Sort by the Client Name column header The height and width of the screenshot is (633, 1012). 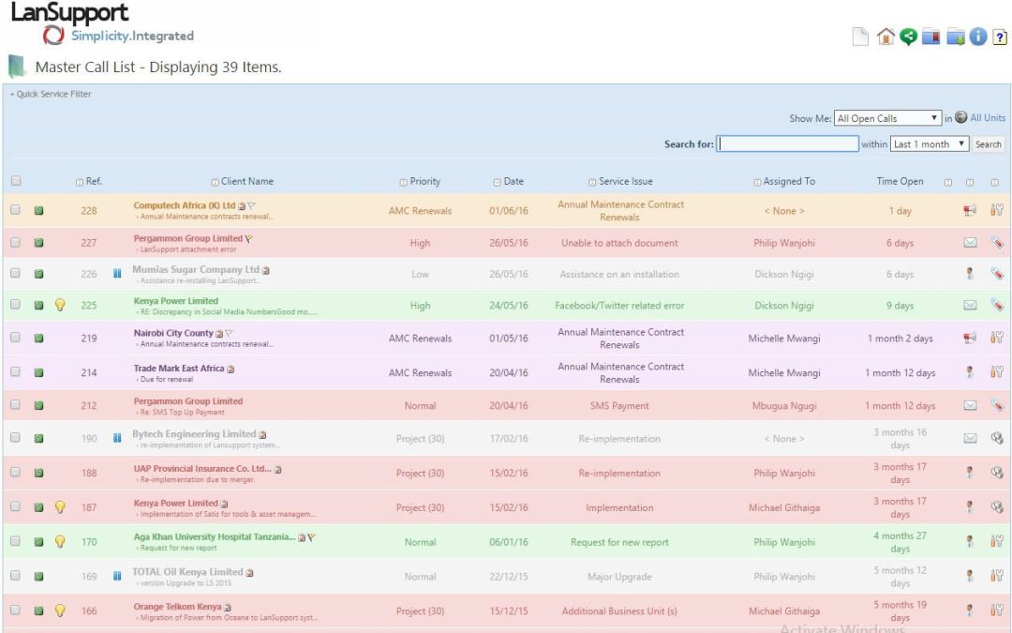click(247, 181)
